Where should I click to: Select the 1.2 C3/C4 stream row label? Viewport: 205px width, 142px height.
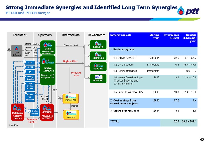point(123,64)
